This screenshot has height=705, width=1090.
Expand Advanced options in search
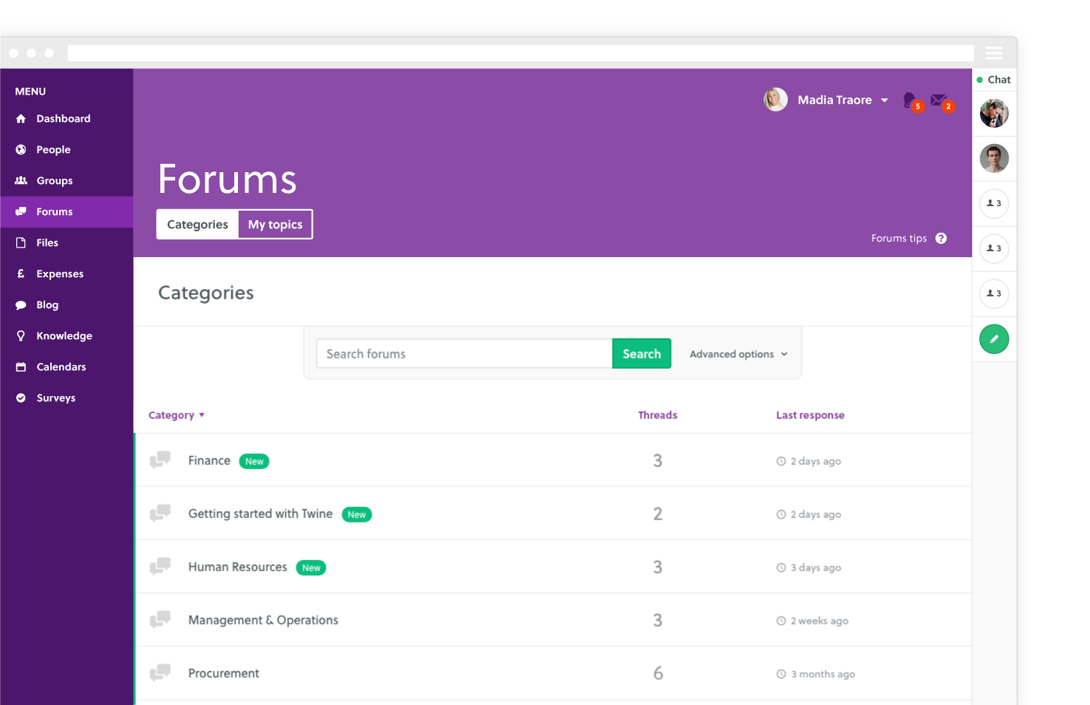click(738, 355)
